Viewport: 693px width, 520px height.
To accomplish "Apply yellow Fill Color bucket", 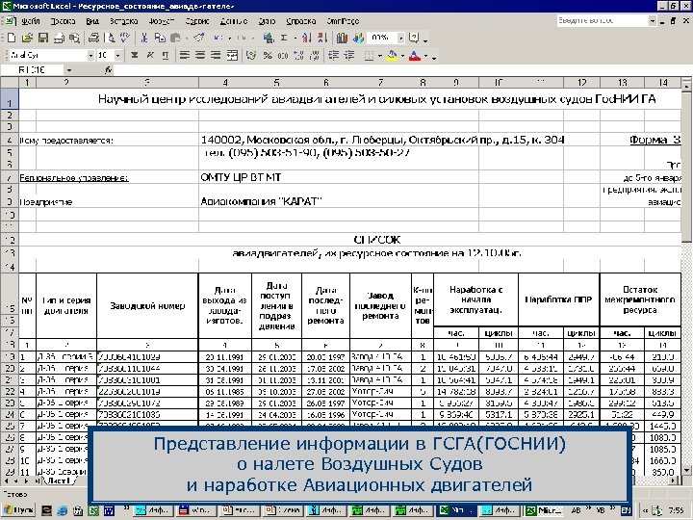I will tap(392, 55).
